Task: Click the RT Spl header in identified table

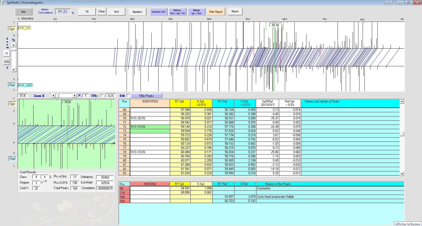Action: (180, 103)
